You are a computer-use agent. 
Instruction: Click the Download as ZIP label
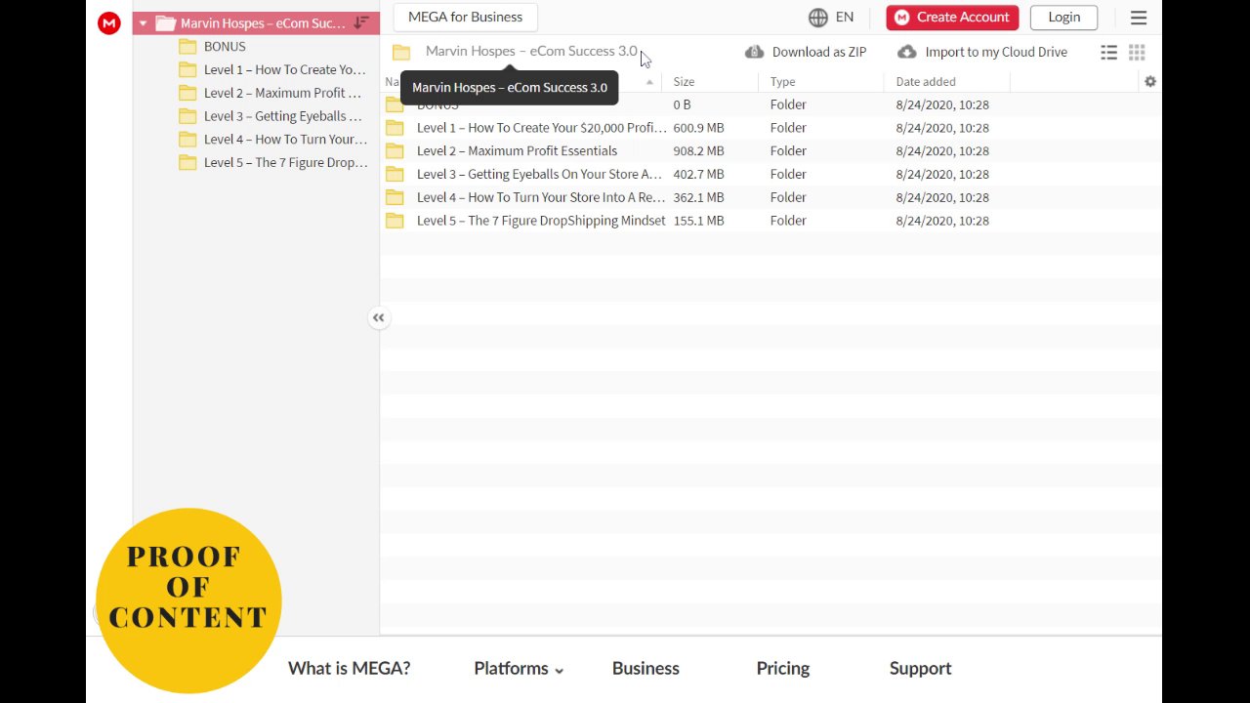coord(819,52)
